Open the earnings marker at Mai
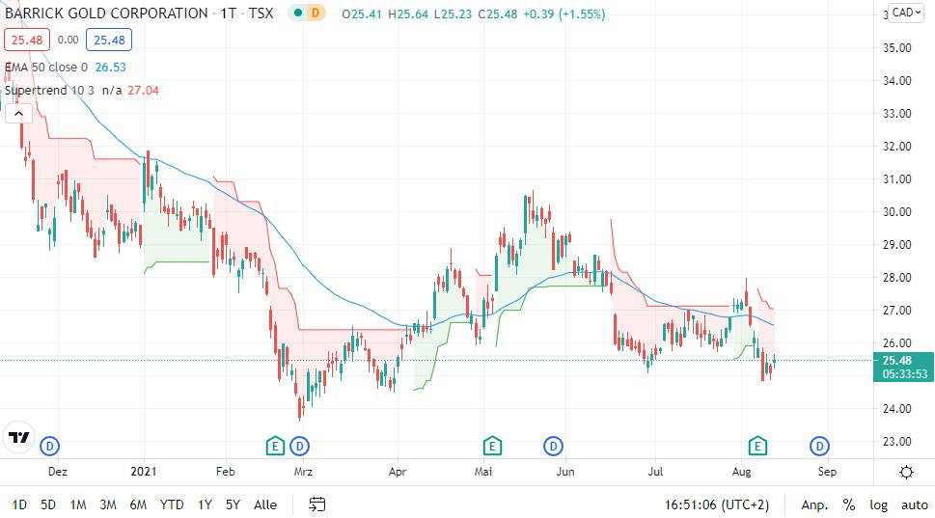This screenshot has width=935, height=518. click(492, 446)
